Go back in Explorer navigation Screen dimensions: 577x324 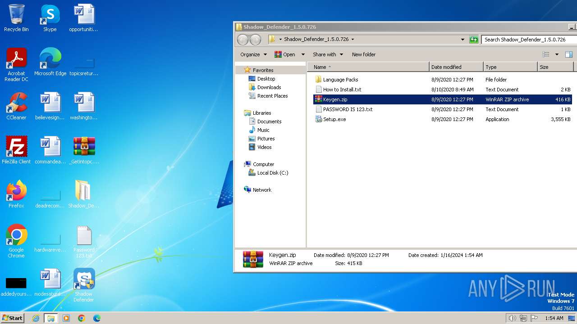pyautogui.click(x=243, y=40)
